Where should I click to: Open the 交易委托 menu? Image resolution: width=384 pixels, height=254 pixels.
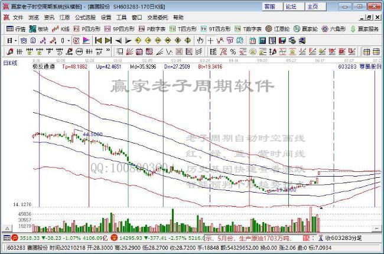pyautogui.click(x=158, y=18)
